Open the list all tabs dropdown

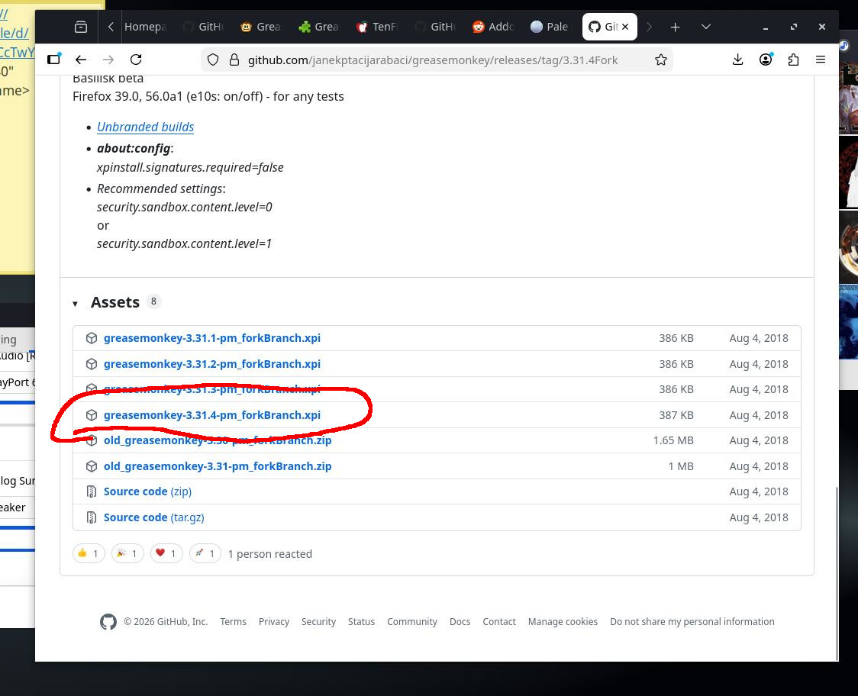click(706, 27)
